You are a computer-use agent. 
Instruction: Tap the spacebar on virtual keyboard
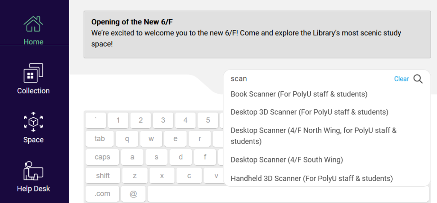tap(288, 194)
